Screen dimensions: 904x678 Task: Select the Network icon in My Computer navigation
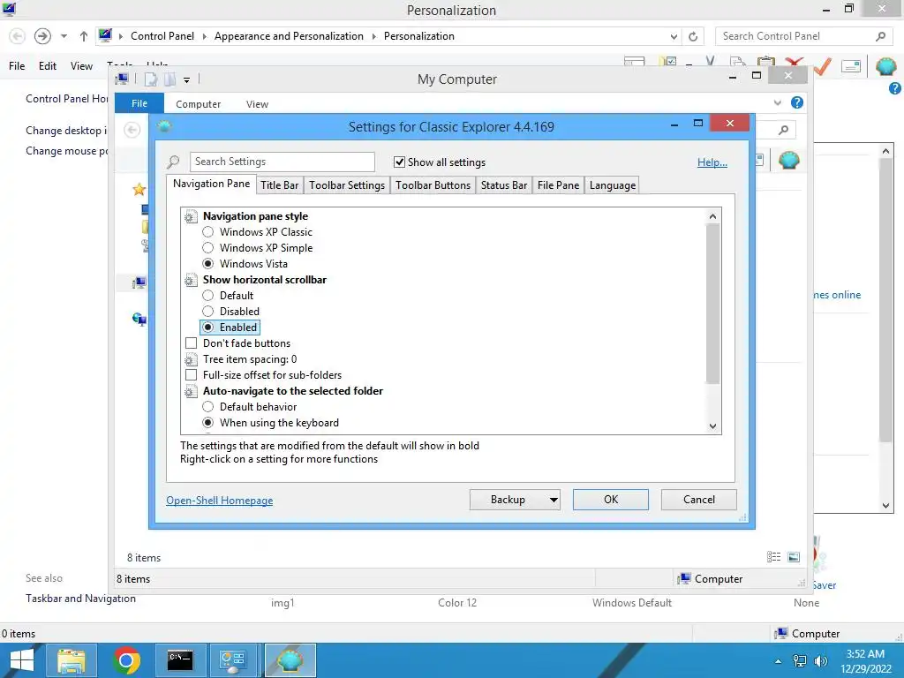click(x=139, y=319)
